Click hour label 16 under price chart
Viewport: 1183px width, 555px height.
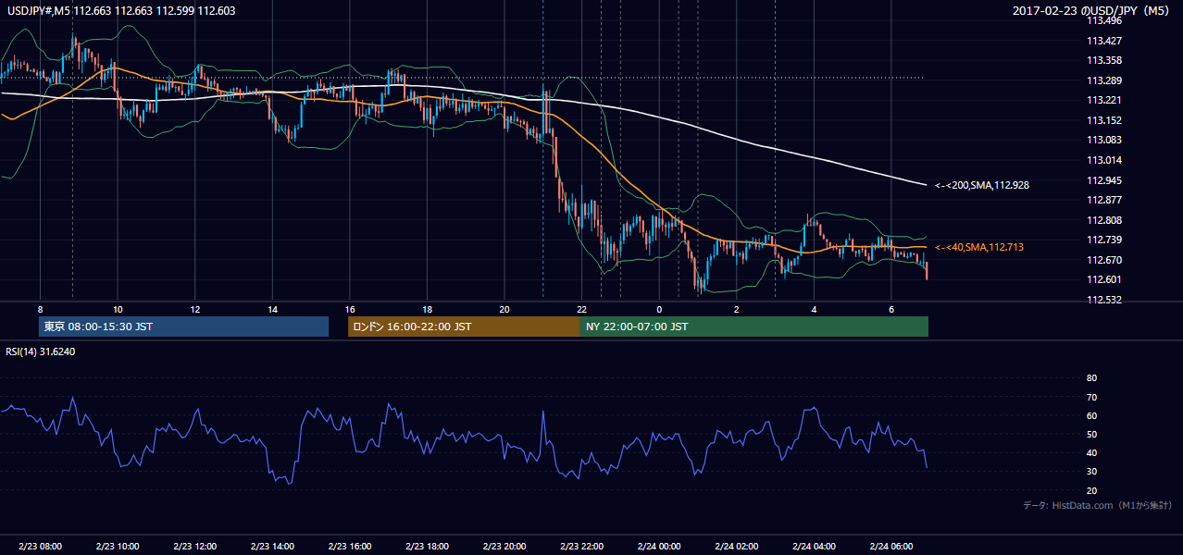350,309
